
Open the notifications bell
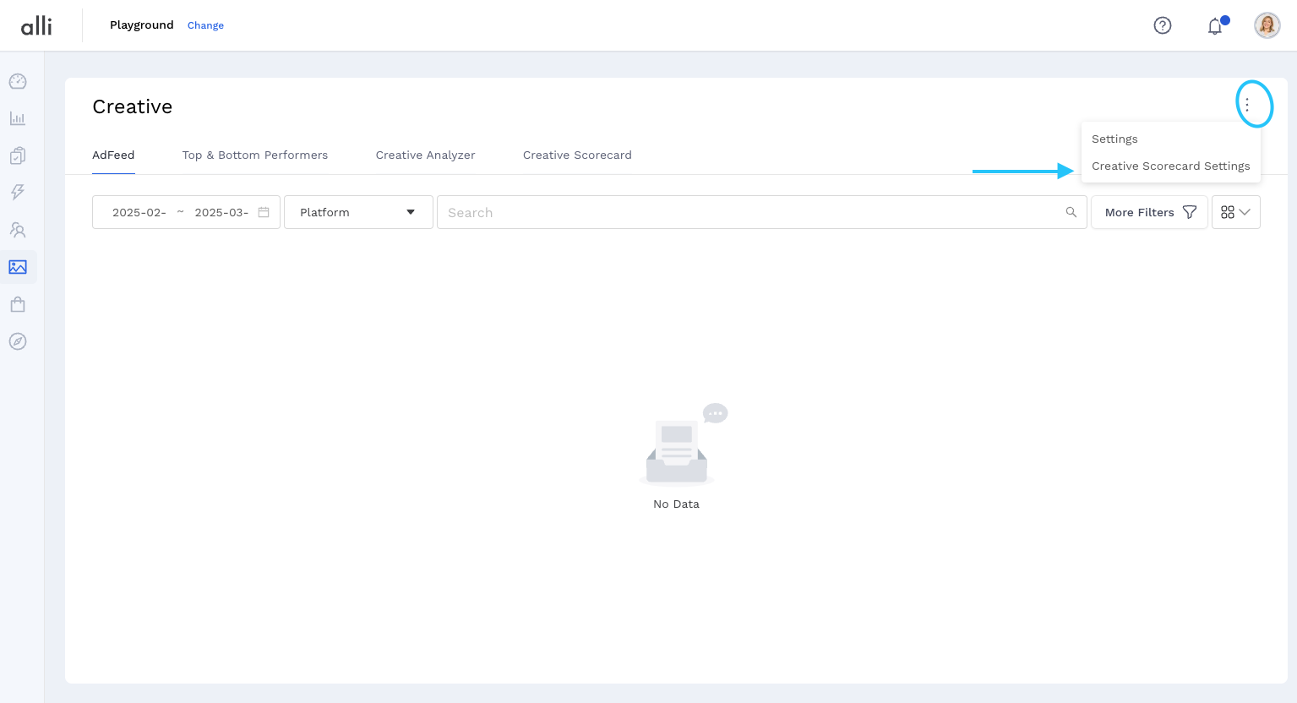[x=1215, y=26]
